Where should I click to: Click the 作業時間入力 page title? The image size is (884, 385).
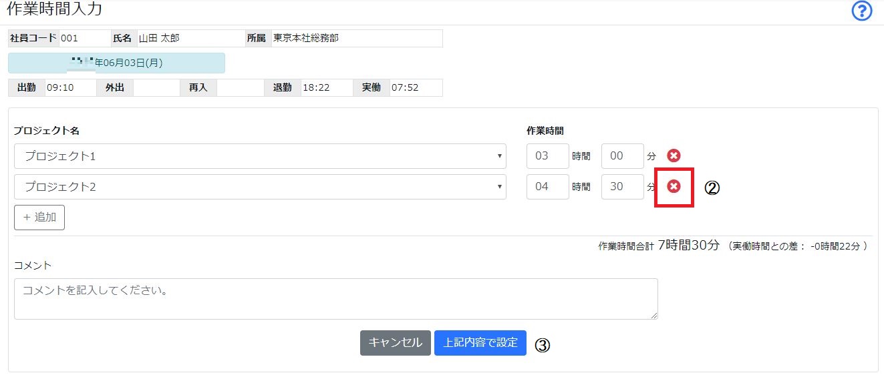tap(54, 9)
